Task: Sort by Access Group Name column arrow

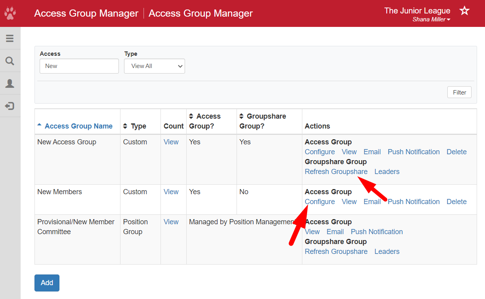Action: point(39,125)
